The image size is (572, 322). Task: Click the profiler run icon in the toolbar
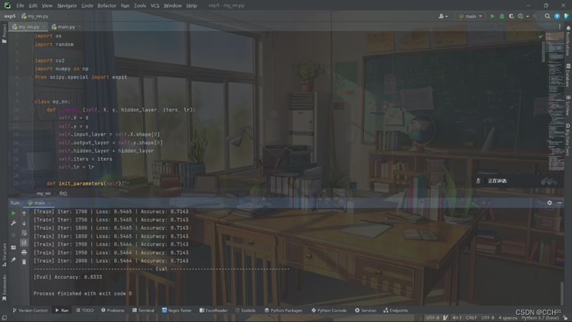pyautogui.click(x=520, y=16)
